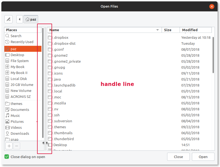Click the Open button
The width and height of the screenshot is (220, 167).
coord(203,157)
